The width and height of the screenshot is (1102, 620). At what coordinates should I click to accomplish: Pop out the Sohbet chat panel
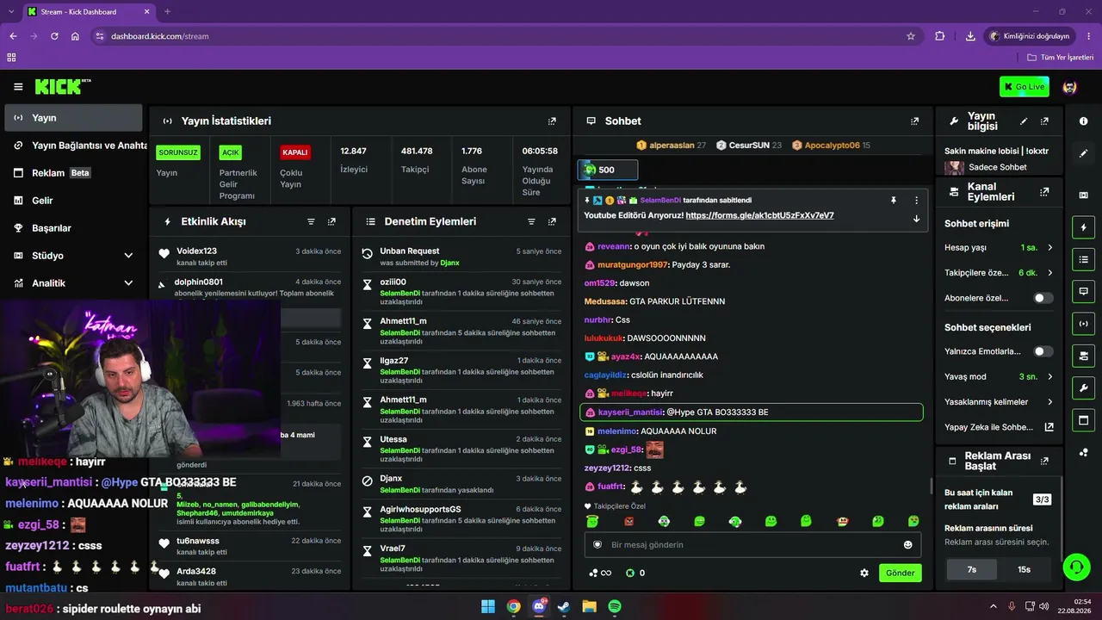(914, 121)
